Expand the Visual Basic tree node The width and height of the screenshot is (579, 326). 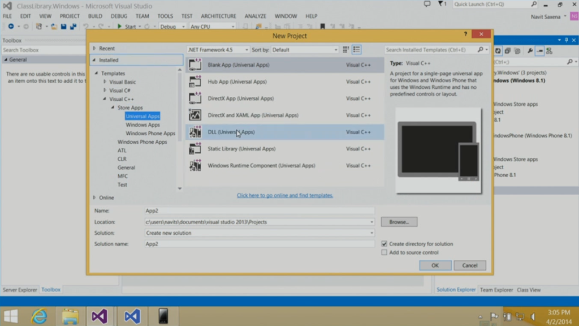pyautogui.click(x=105, y=81)
